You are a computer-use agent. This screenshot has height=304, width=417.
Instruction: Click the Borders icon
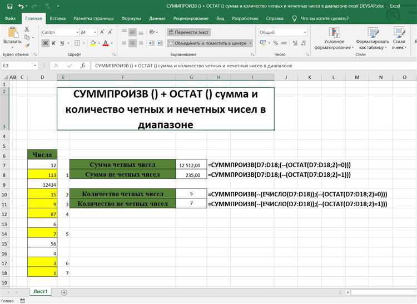77,43
